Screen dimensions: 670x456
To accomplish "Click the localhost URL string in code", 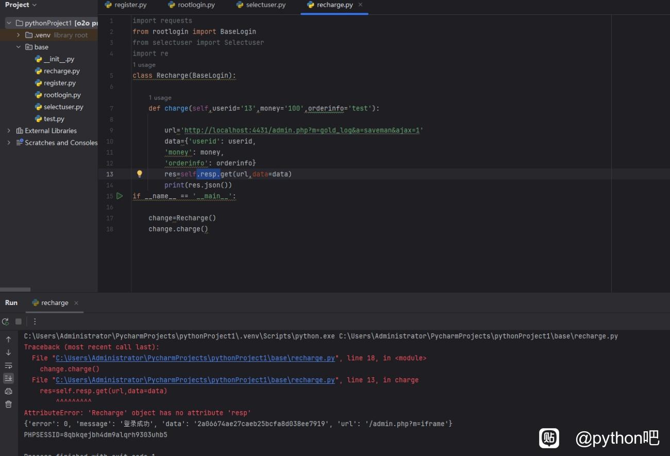I will 303,130.
